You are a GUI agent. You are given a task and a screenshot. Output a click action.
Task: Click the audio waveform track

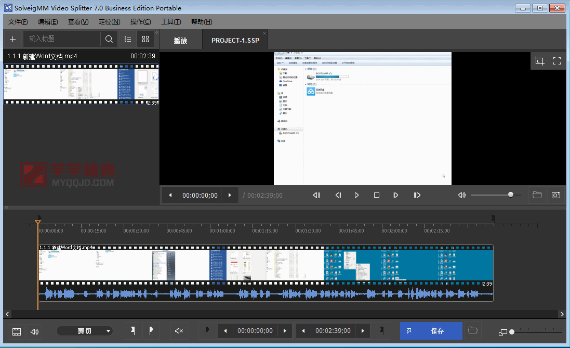point(266,293)
